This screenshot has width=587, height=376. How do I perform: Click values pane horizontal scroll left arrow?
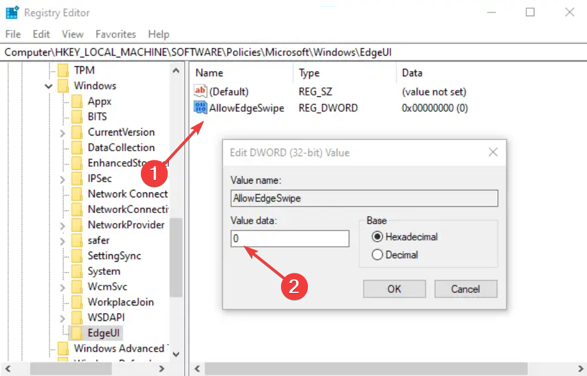tap(197, 369)
